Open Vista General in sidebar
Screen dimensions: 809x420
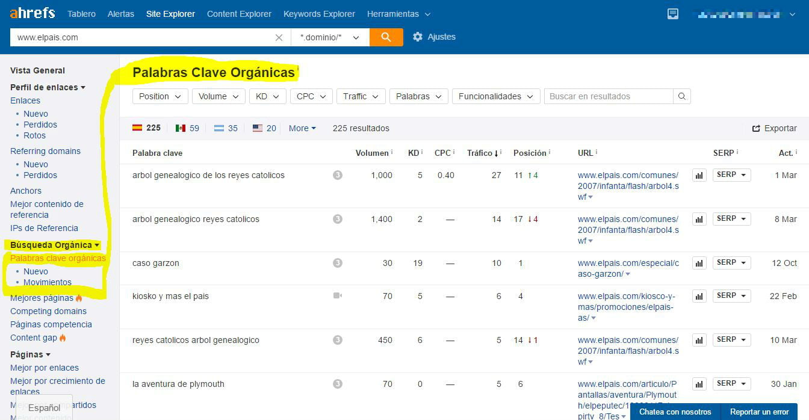(37, 70)
